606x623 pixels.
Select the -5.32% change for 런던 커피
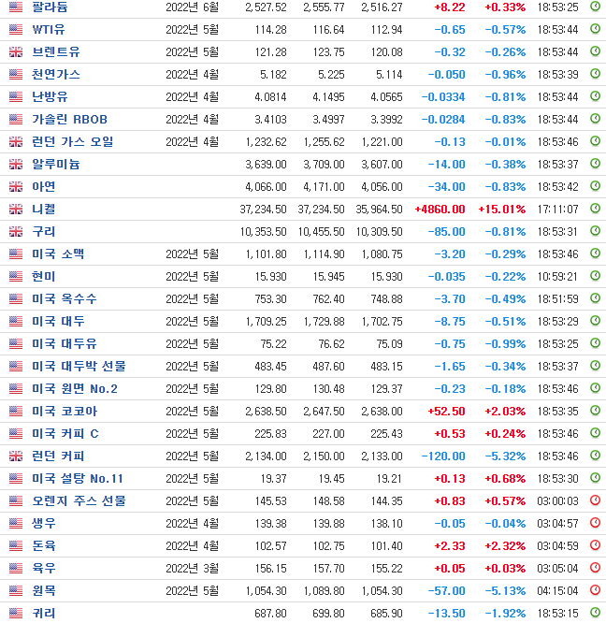(x=505, y=456)
